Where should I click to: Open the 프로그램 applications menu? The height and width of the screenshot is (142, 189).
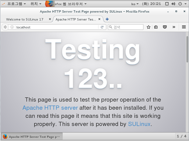click(17, 4)
